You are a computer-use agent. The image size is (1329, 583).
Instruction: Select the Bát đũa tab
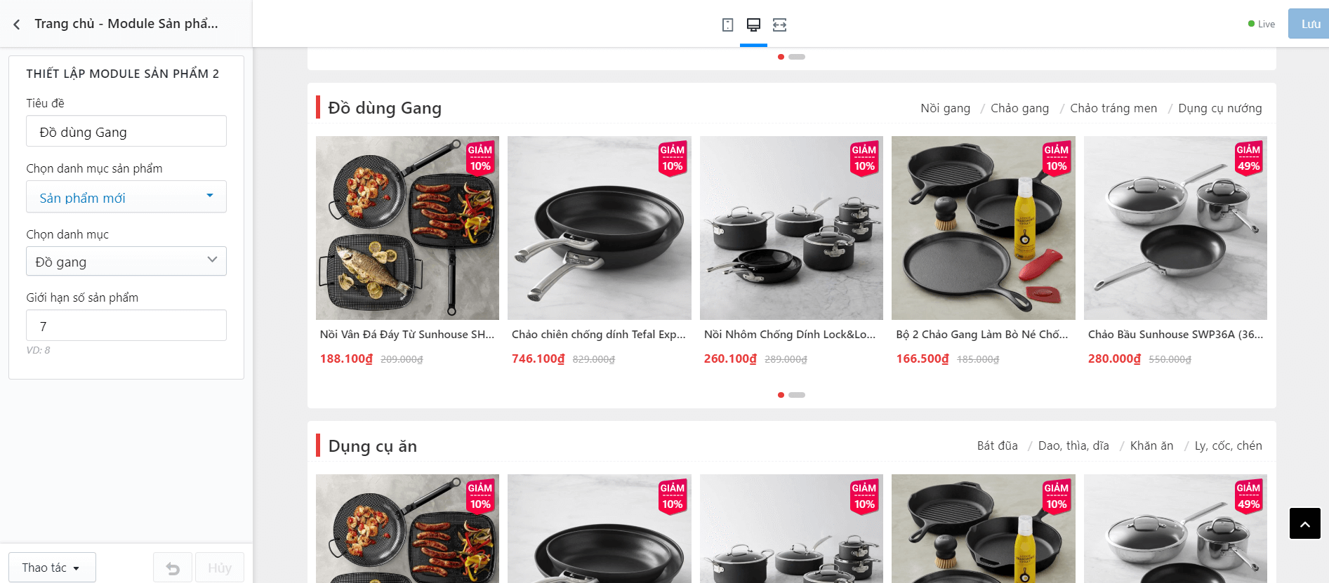(997, 445)
